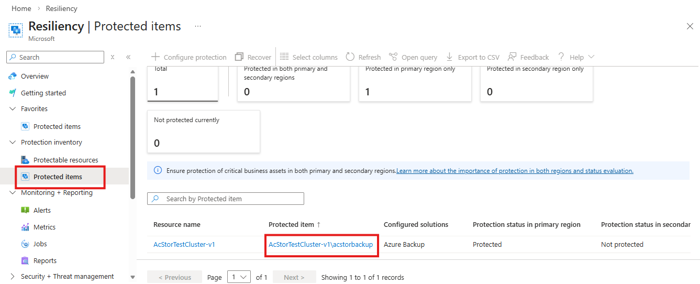Click the Export to CSV download icon

pyautogui.click(x=449, y=57)
